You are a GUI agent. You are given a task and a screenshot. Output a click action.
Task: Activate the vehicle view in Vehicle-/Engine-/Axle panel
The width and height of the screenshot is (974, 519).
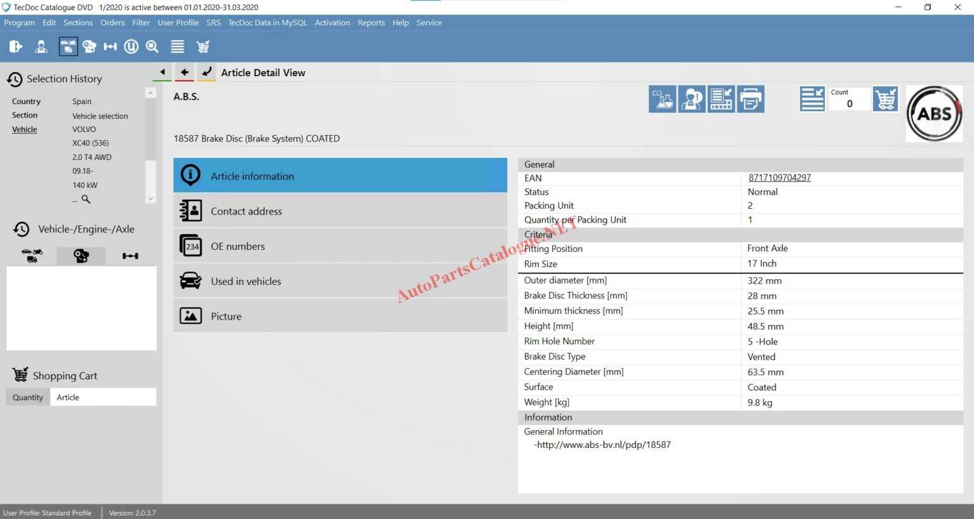[x=32, y=256]
